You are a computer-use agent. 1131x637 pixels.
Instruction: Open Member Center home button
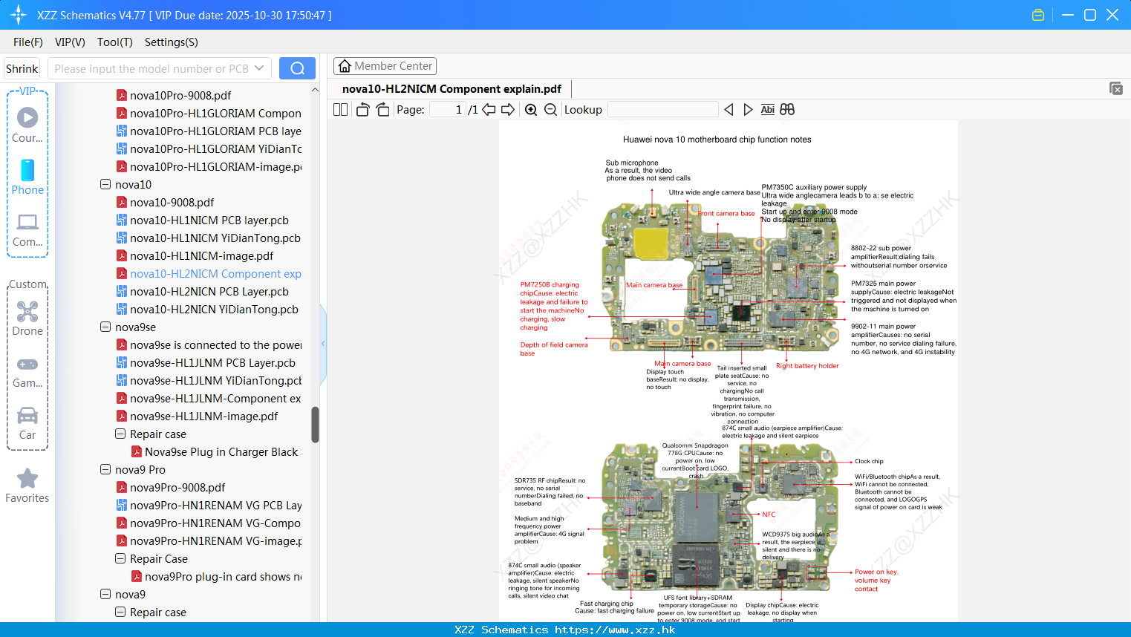pyautogui.click(x=385, y=66)
